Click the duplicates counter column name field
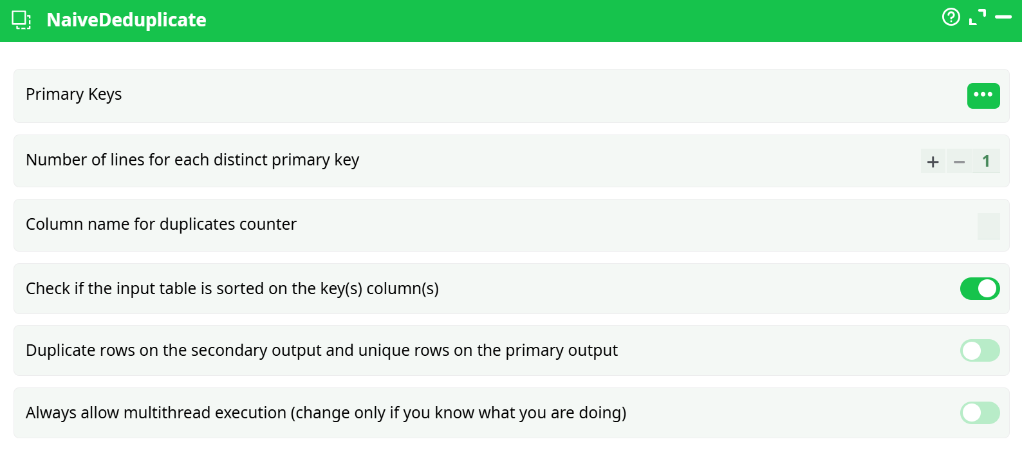The image size is (1022, 455). [988, 226]
